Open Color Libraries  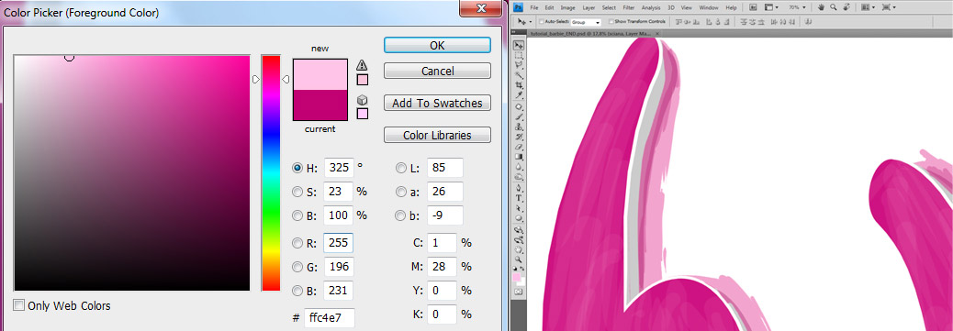(x=437, y=135)
